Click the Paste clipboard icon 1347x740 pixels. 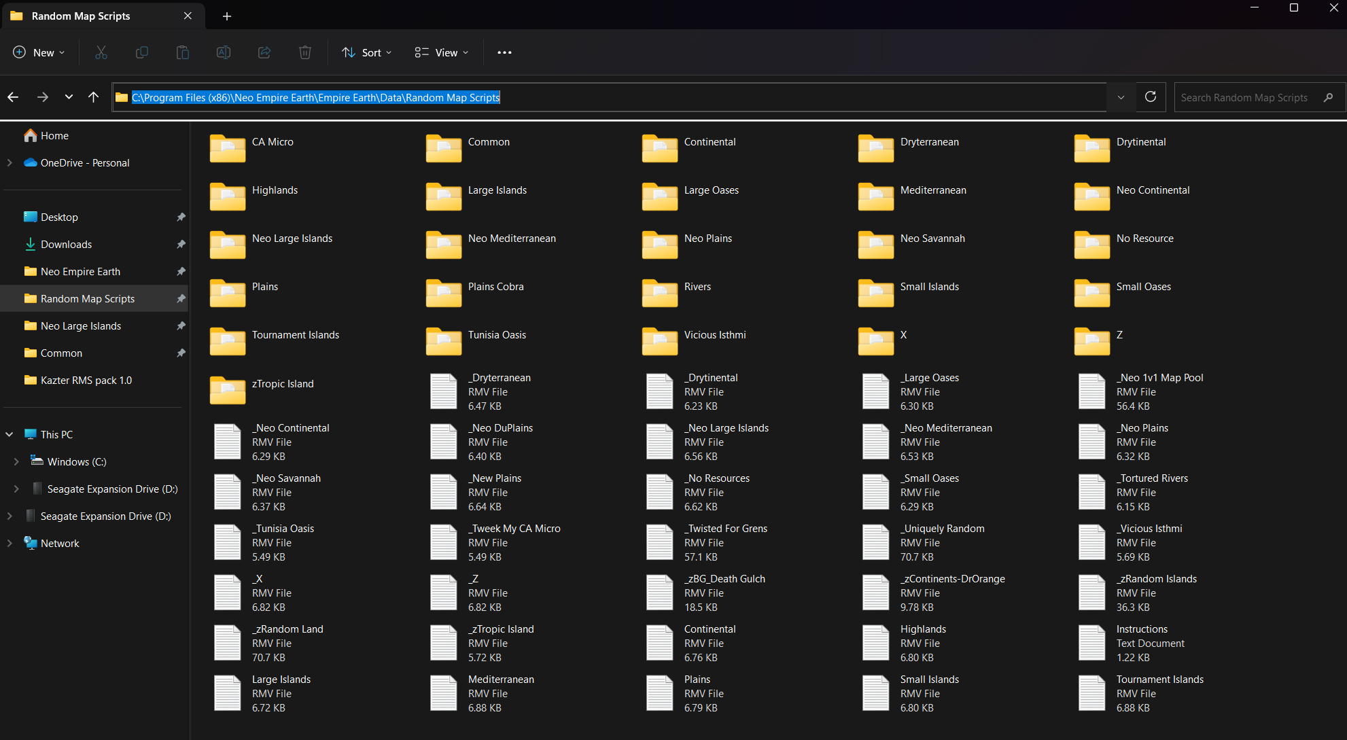tap(183, 52)
